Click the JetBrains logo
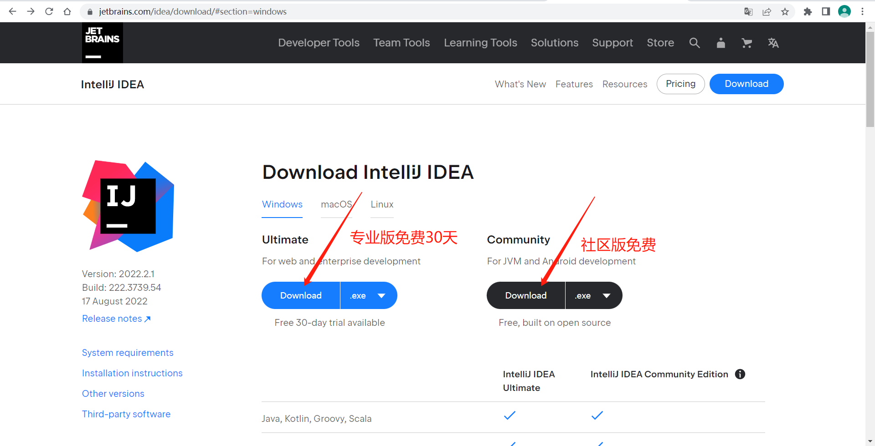The height and width of the screenshot is (446, 875). (102, 42)
